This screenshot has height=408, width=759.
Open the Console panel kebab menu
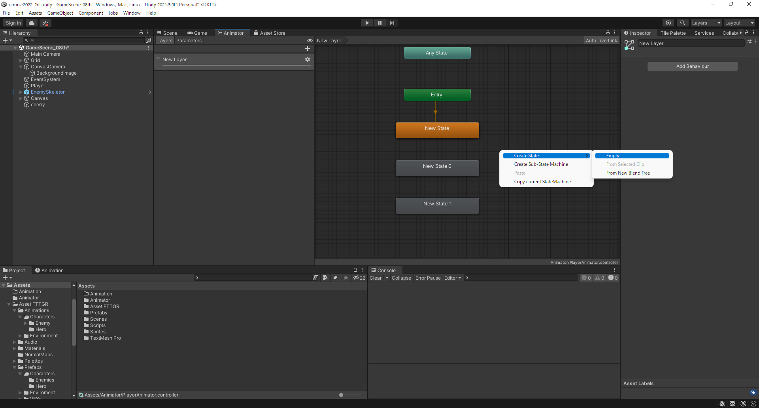tap(615, 270)
